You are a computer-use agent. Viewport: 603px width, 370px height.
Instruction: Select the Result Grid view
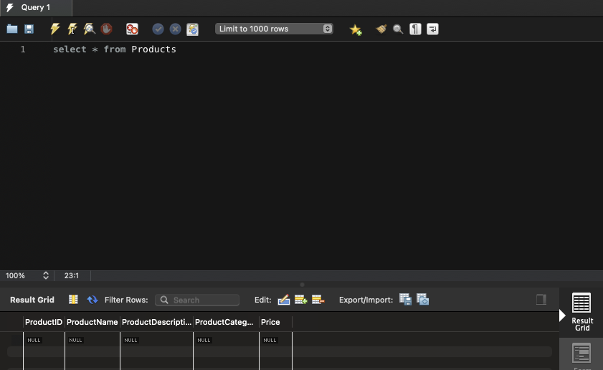[581, 312]
